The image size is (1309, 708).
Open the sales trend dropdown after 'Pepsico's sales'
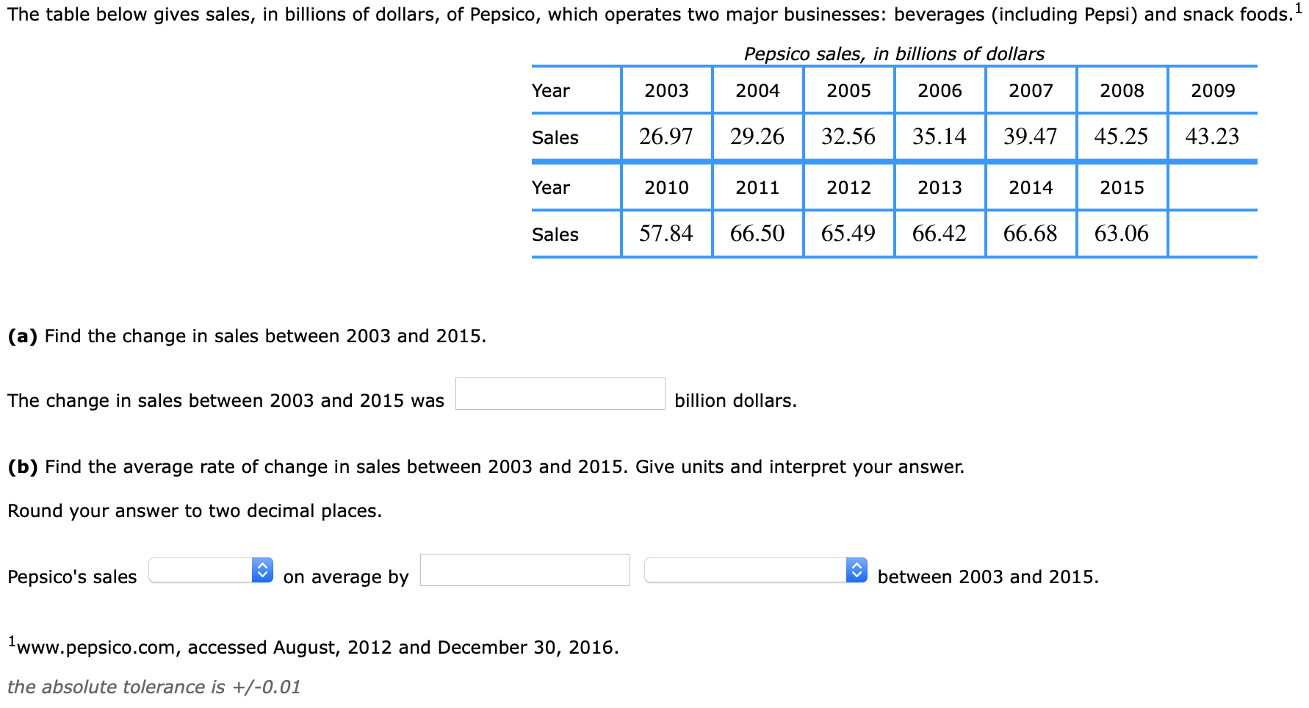[x=211, y=570]
